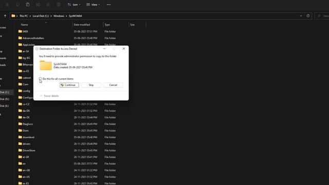
Task: Select the de-DE folder name
Action: pos(26,117)
